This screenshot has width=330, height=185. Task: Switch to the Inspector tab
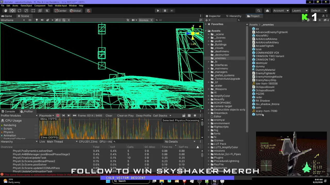click(213, 16)
